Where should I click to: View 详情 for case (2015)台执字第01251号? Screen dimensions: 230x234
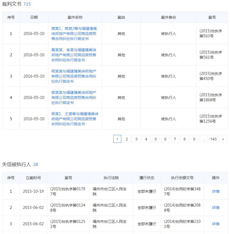(x=215, y=224)
